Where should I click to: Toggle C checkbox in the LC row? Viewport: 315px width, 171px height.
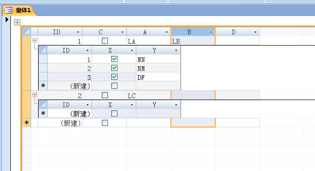tap(105, 95)
